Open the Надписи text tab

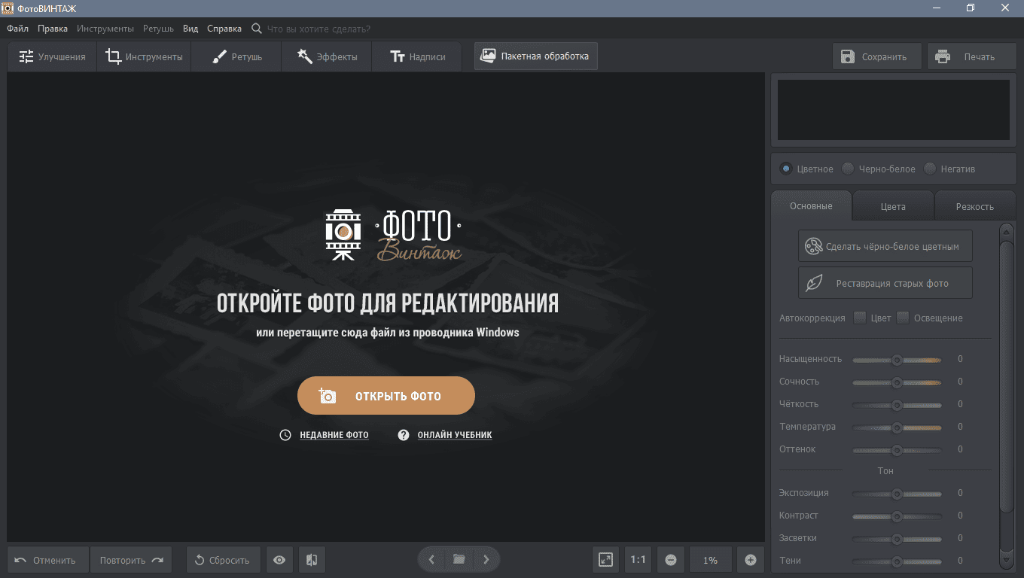(x=417, y=56)
